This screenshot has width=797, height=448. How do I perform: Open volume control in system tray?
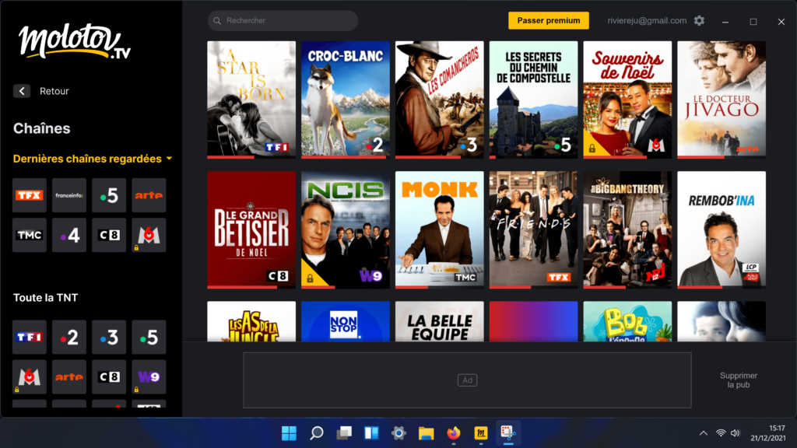click(735, 433)
